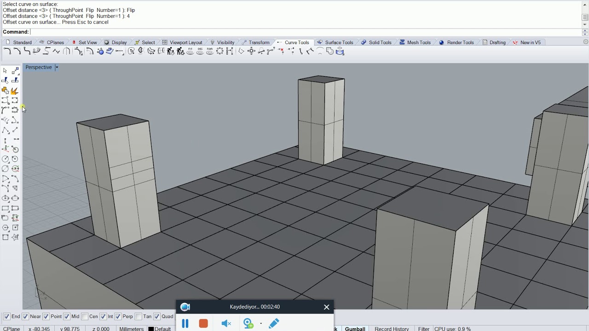Screen dimensions: 589x331
Task: Select the polyline tool in left sidebar
Action: (5, 130)
